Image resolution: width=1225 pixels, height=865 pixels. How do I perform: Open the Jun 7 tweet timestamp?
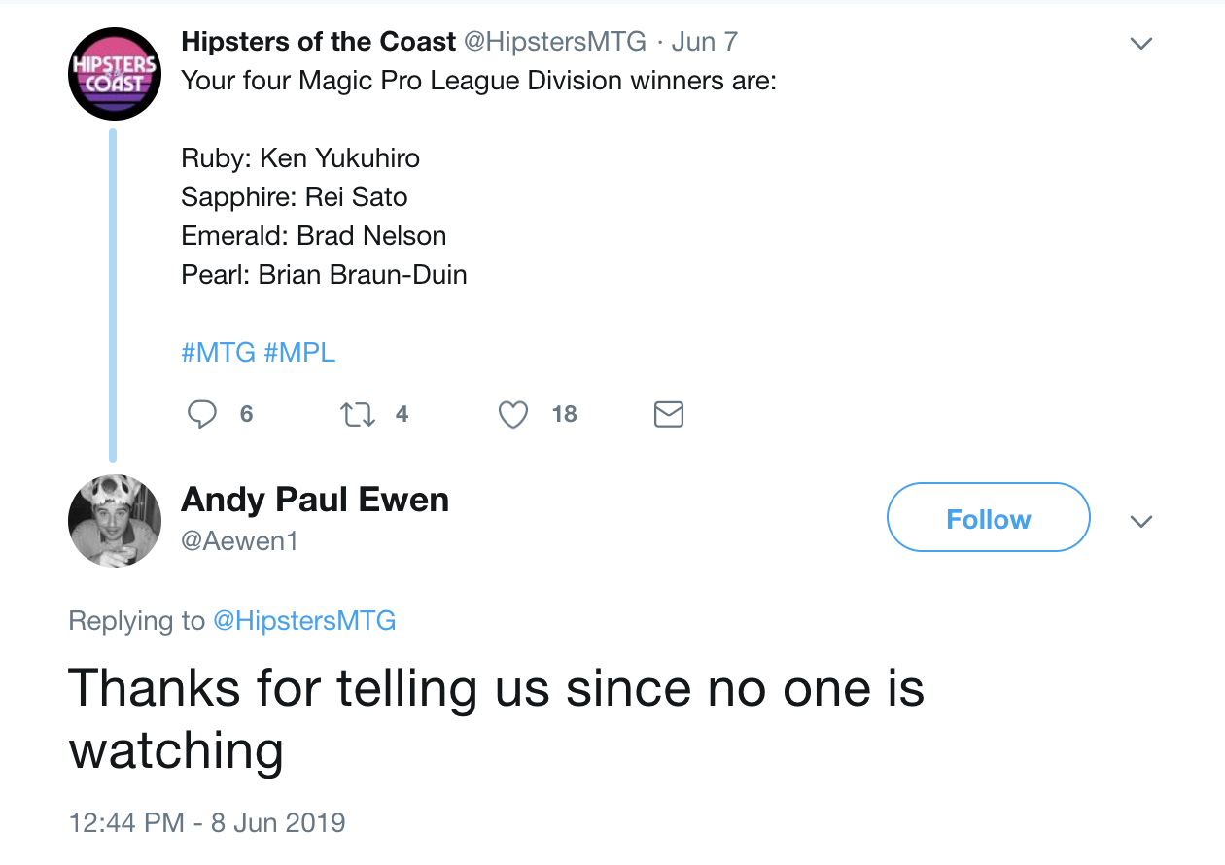coord(704,42)
